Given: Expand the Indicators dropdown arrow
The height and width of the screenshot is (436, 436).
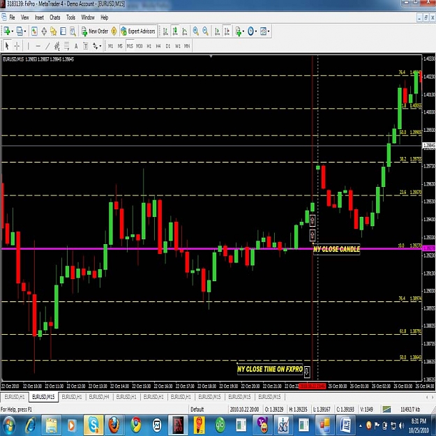Looking at the screenshot, I should (x=243, y=31).
